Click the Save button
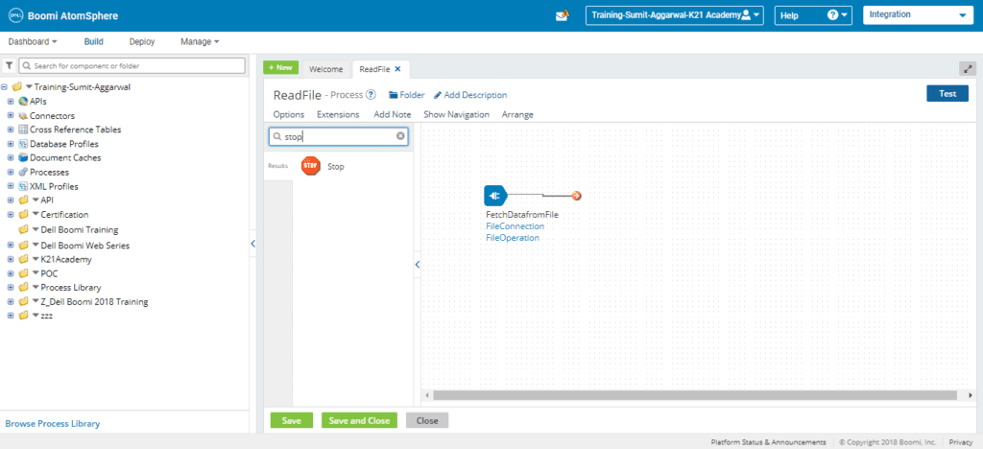The image size is (983, 449). pyautogui.click(x=292, y=421)
